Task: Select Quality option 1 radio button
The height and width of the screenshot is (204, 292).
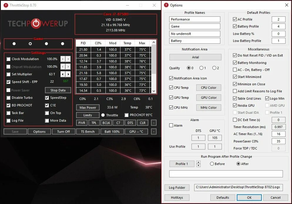Action: [x=201, y=68]
